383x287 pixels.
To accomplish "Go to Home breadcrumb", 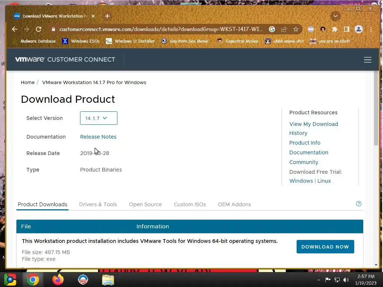I will click(x=28, y=83).
